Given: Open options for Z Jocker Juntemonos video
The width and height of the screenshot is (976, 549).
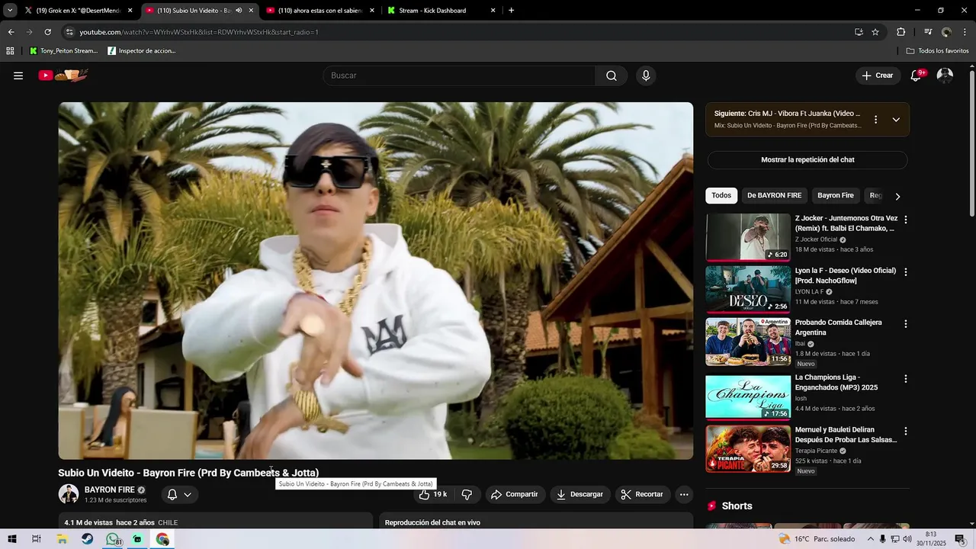Looking at the screenshot, I should pos(906,220).
